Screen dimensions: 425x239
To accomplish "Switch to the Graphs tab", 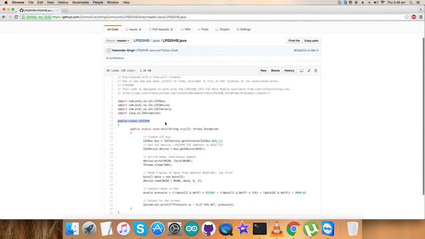I will tap(222, 29).
